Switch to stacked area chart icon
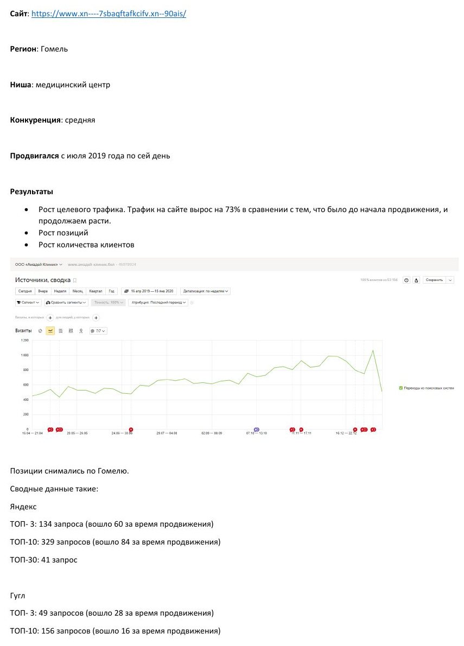Viewport: 464px width, 646px height. click(x=61, y=331)
